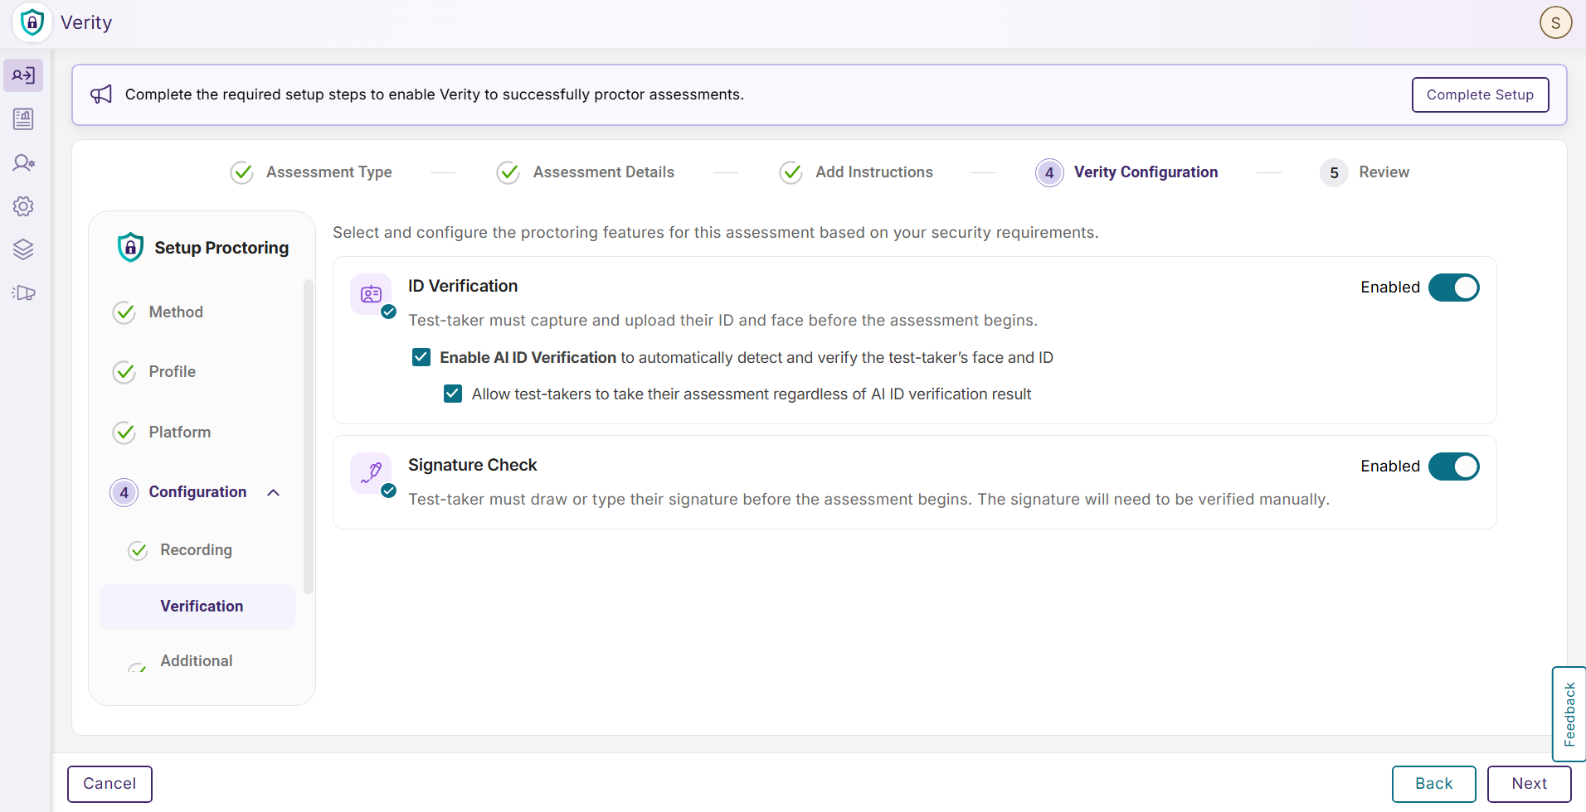Screen dimensions: 1586x812
Task: Click the Complete Setup button
Action: (x=1480, y=94)
